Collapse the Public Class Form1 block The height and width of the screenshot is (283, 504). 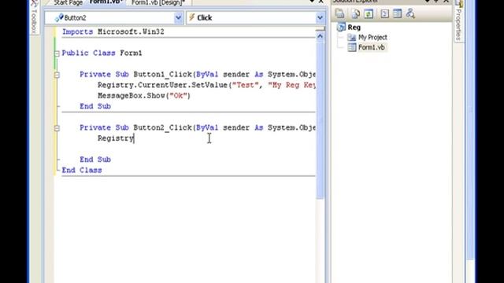pos(57,53)
